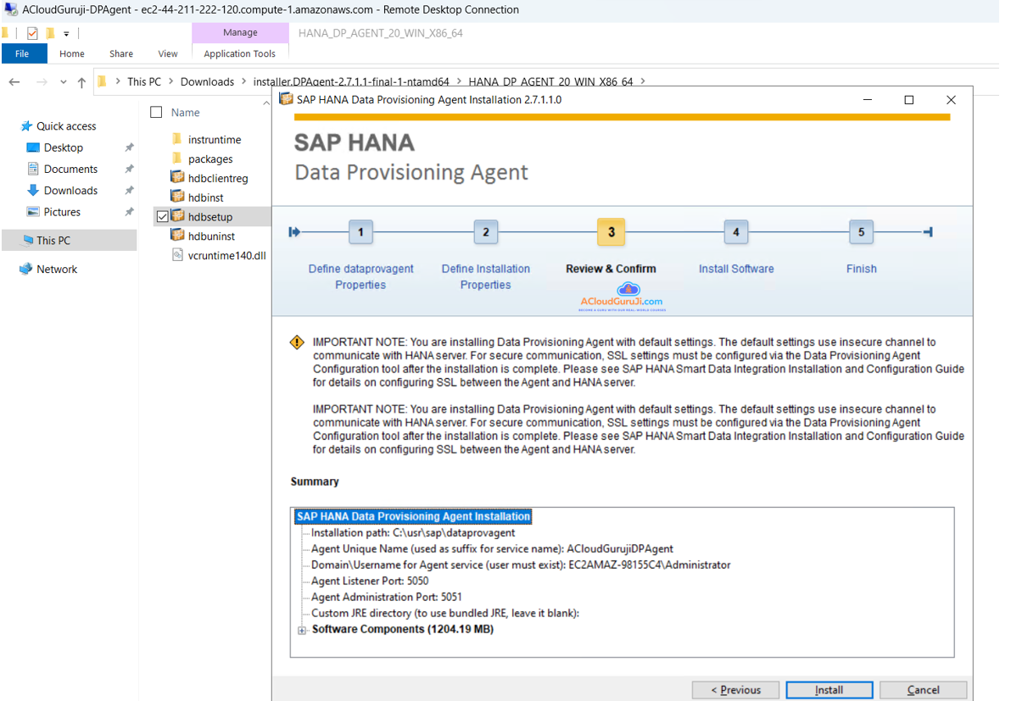
Task: Select the hdbclientreg file icon
Action: [177, 178]
